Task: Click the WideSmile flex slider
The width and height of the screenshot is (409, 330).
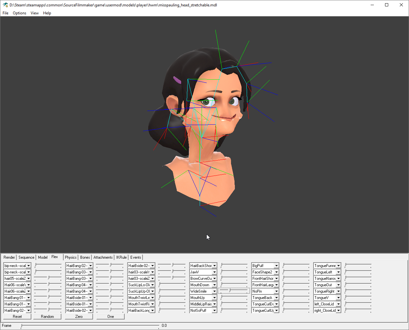Action: (234, 291)
